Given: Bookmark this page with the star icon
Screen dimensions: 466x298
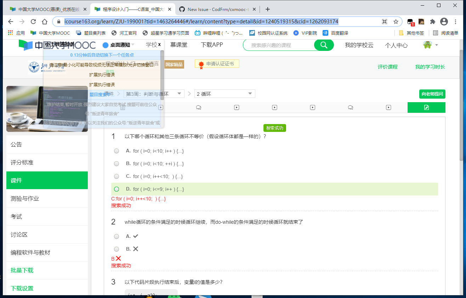Looking at the screenshot, I should pos(396,22).
